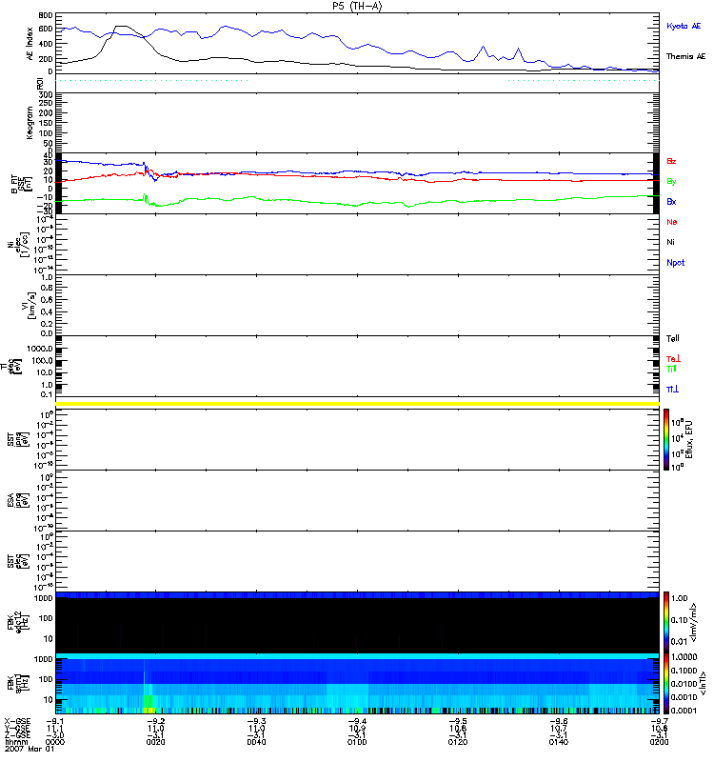Click the 300 tick on Keogram axis
Screen dimensions: 714x762
(x=46, y=94)
